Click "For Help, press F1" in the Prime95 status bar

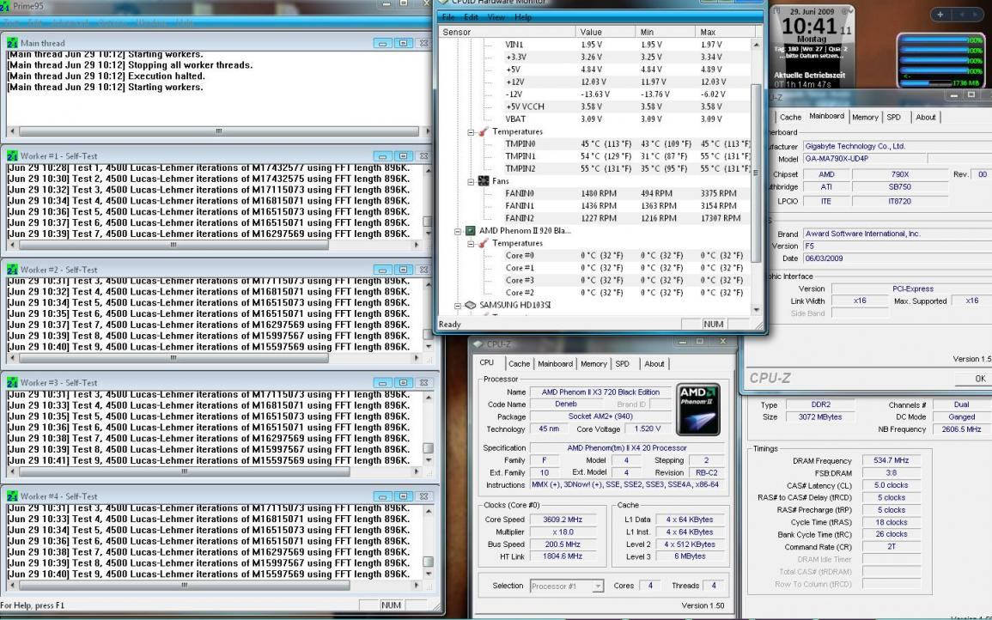tap(33, 605)
